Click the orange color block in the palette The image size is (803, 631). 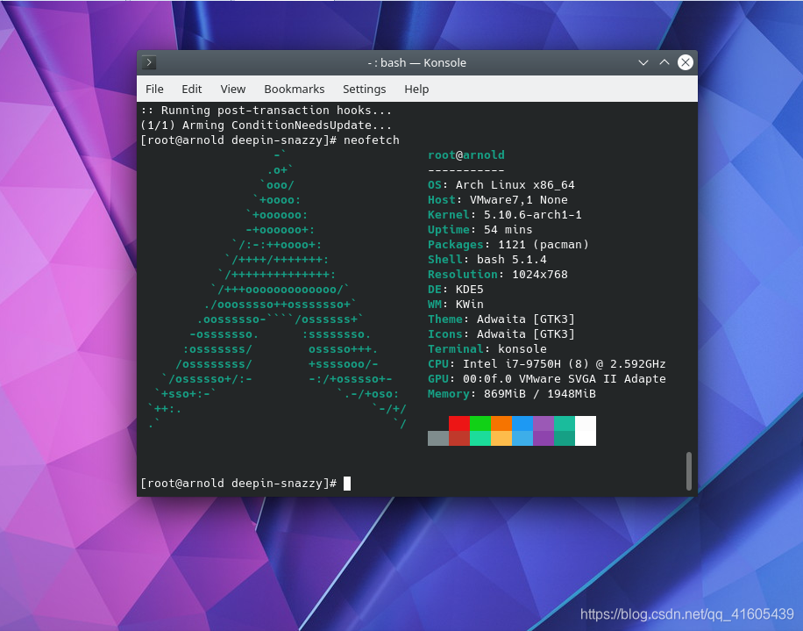tap(501, 423)
